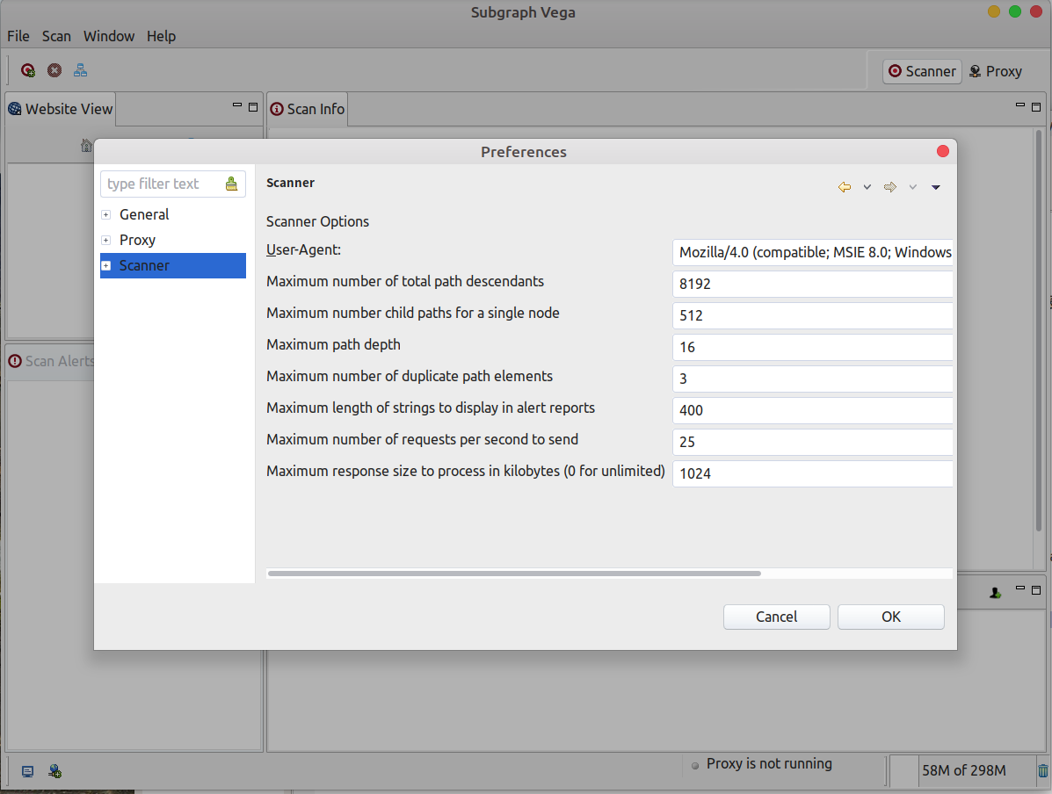Expand the Proxy preferences node
This screenshot has width=1052, height=794.
point(106,240)
